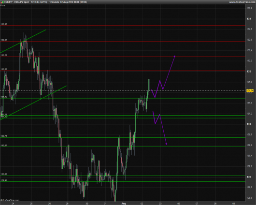Select the green support line labeled 130,03

(123, 176)
